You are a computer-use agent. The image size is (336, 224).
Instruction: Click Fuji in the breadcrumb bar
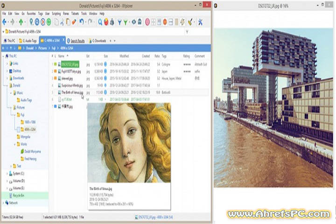pyautogui.click(x=53, y=48)
